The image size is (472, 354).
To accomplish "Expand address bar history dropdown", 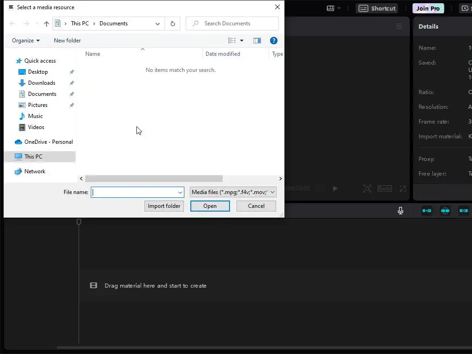I will click(158, 24).
